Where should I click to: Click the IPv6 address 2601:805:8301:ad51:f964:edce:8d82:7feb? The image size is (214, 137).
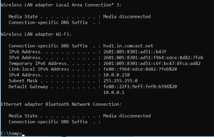(x=153, y=57)
